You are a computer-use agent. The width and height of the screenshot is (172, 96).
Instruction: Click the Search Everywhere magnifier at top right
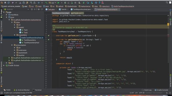pos(167,2)
